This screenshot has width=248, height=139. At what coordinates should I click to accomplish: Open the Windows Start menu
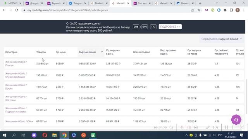click(x=5, y=135)
